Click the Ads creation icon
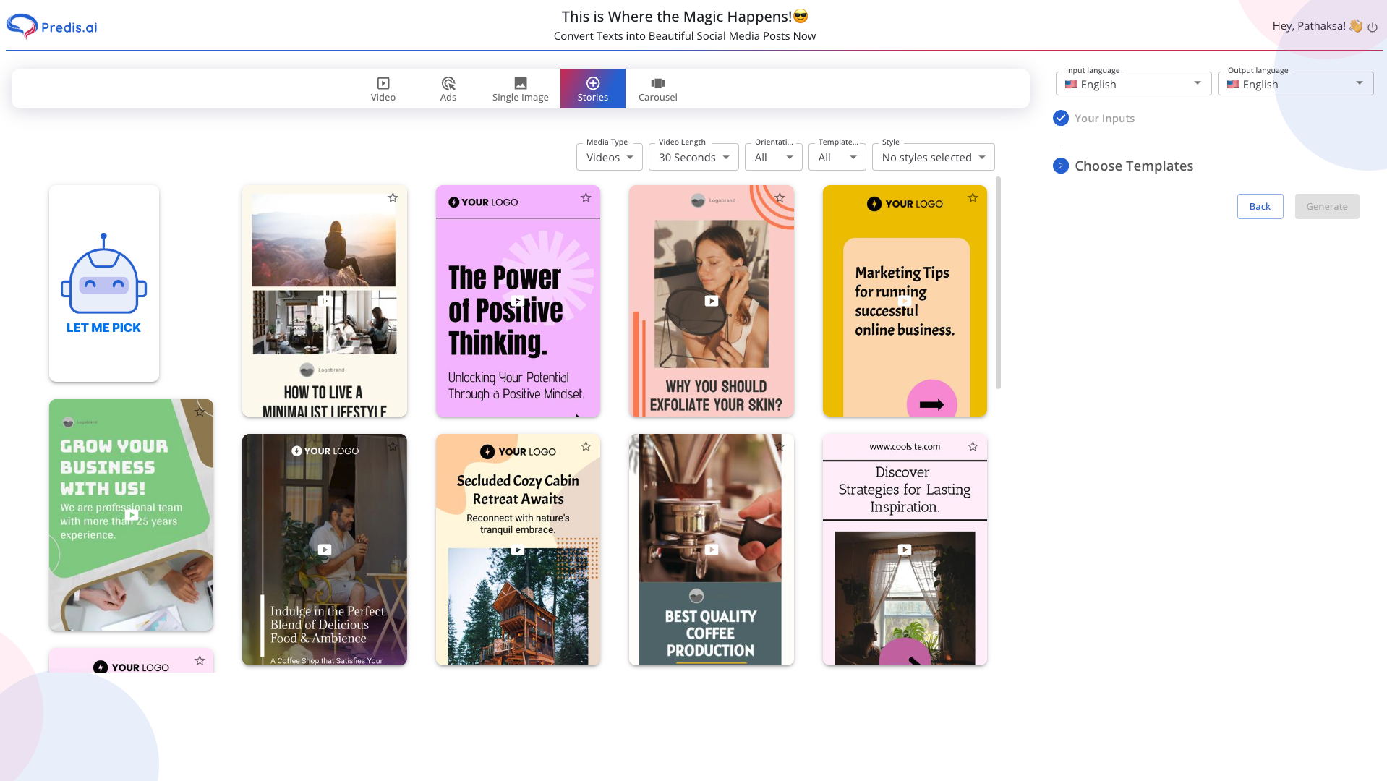The height and width of the screenshot is (781, 1387). click(448, 82)
